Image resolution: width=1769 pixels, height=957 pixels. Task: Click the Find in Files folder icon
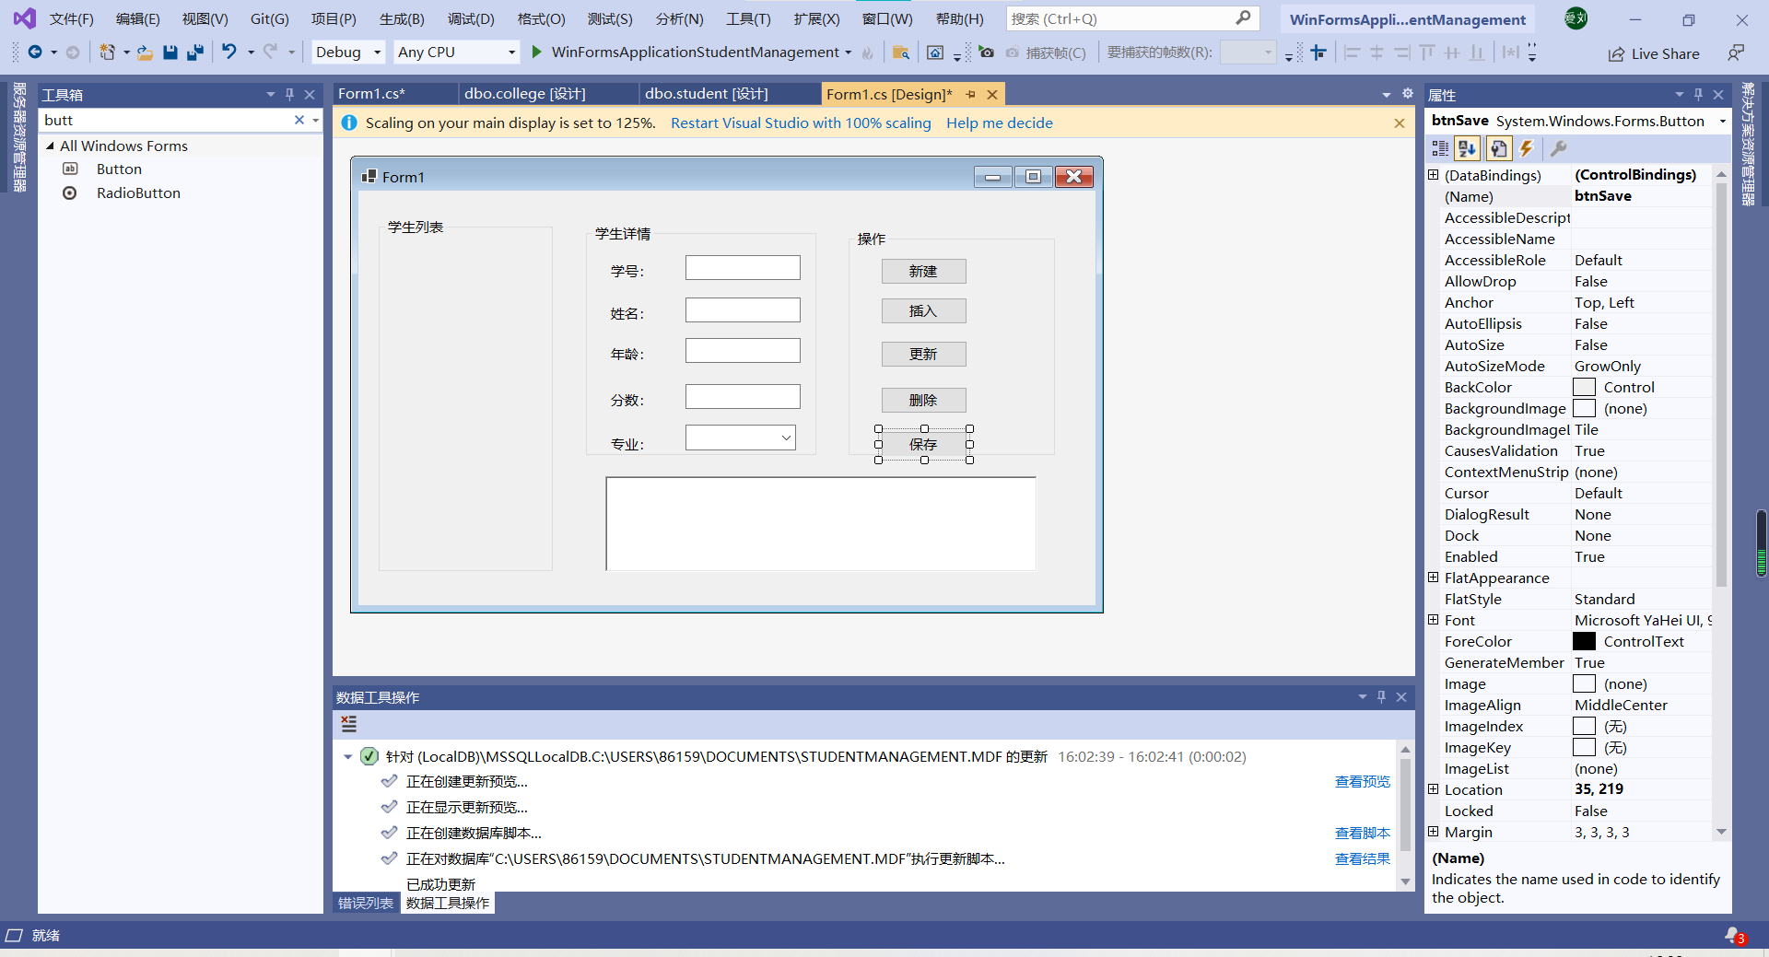[901, 53]
